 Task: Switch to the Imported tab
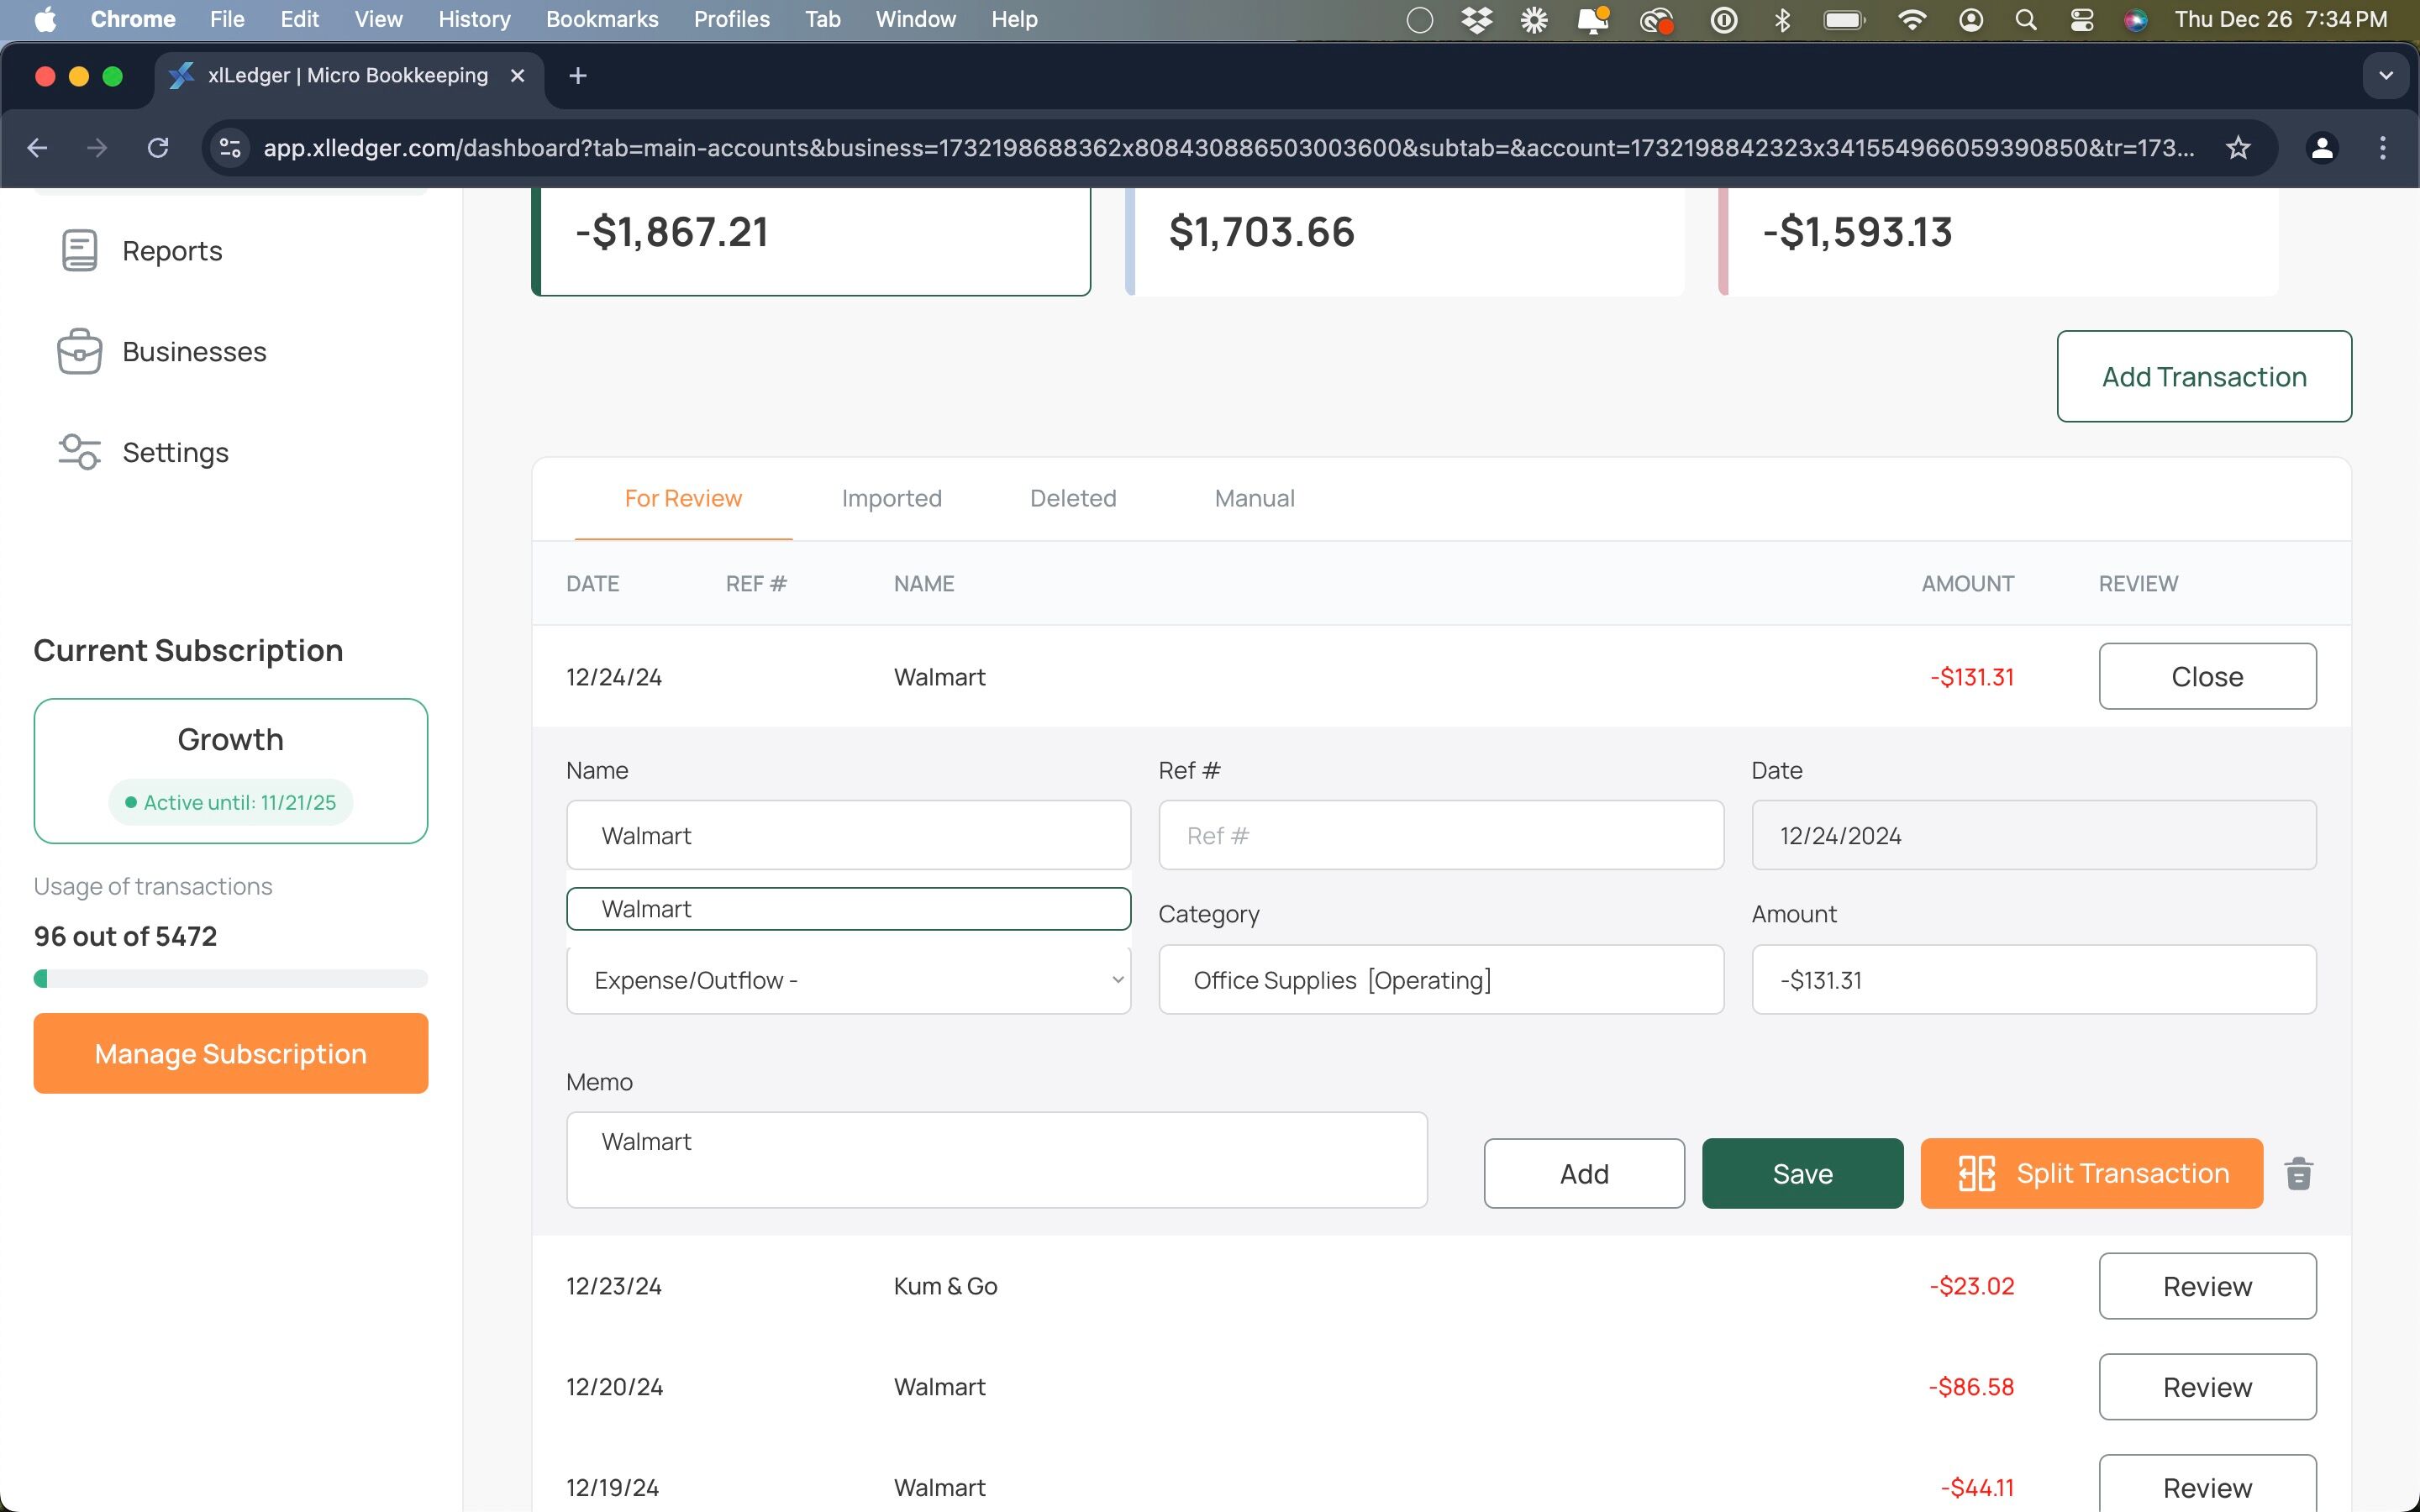892,498
